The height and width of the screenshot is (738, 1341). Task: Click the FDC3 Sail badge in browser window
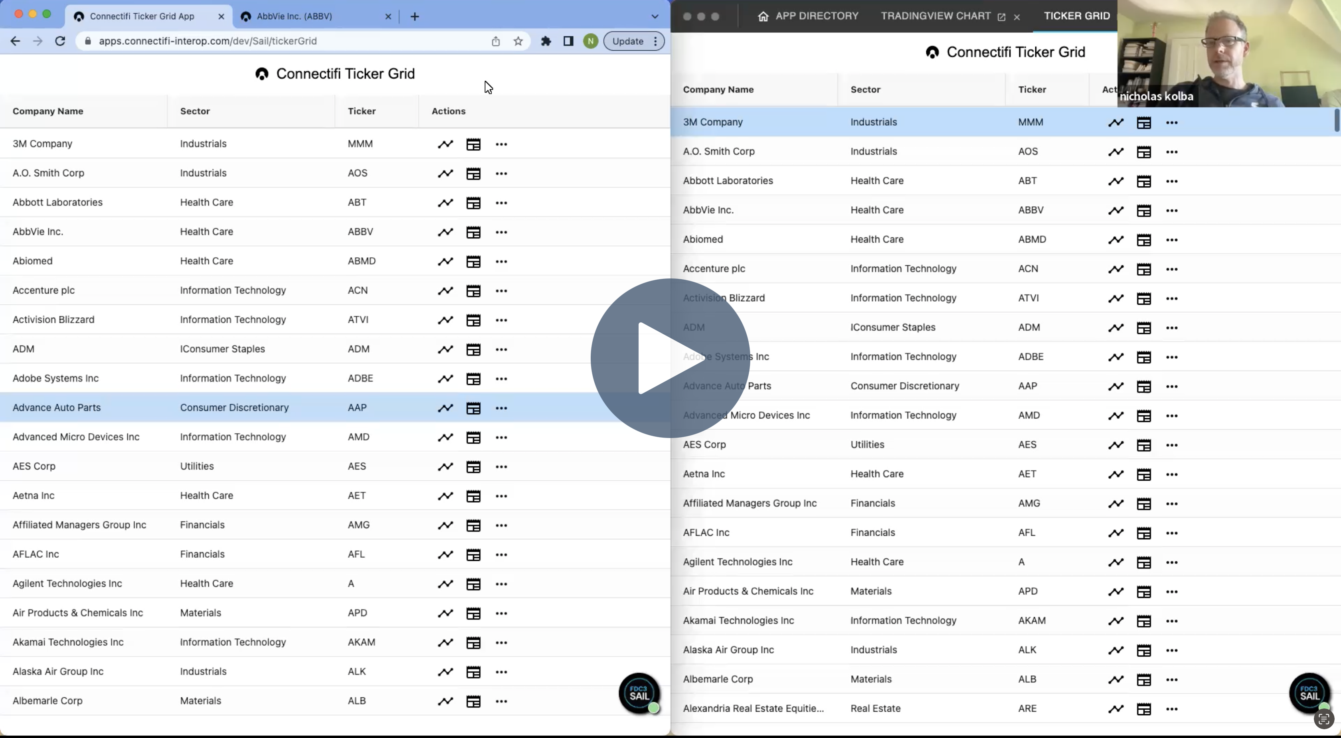point(639,693)
